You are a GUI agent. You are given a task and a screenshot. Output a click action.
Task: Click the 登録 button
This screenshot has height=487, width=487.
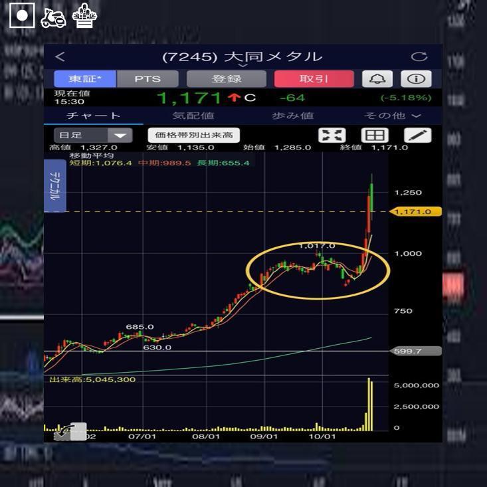pos(227,79)
